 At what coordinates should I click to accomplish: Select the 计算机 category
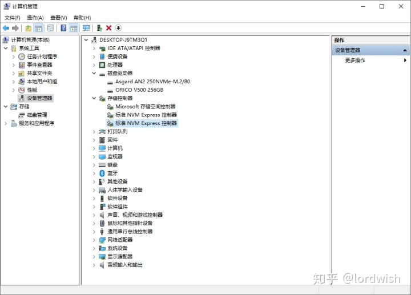[x=115, y=148]
